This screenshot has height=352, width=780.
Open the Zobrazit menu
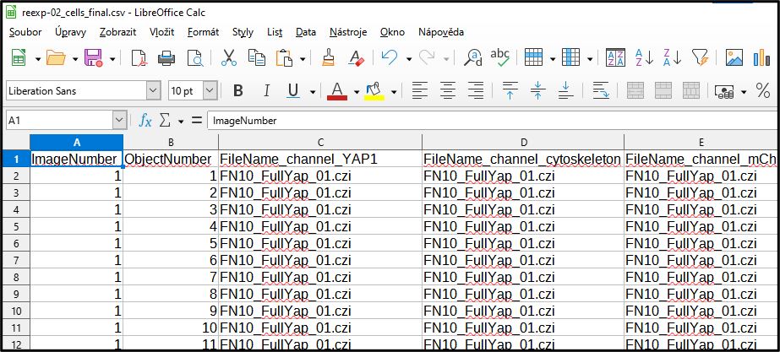click(x=118, y=32)
